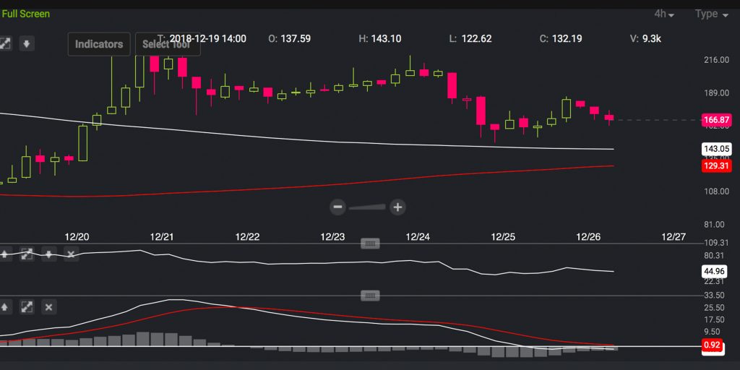Screen dimensions: 740x370
Task: Close the RSI indicator pane
Action: (x=71, y=254)
